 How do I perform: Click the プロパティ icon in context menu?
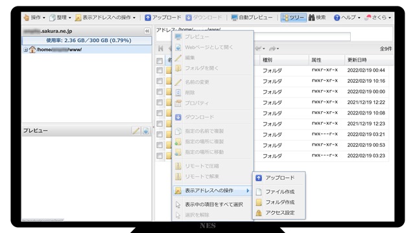(x=178, y=104)
